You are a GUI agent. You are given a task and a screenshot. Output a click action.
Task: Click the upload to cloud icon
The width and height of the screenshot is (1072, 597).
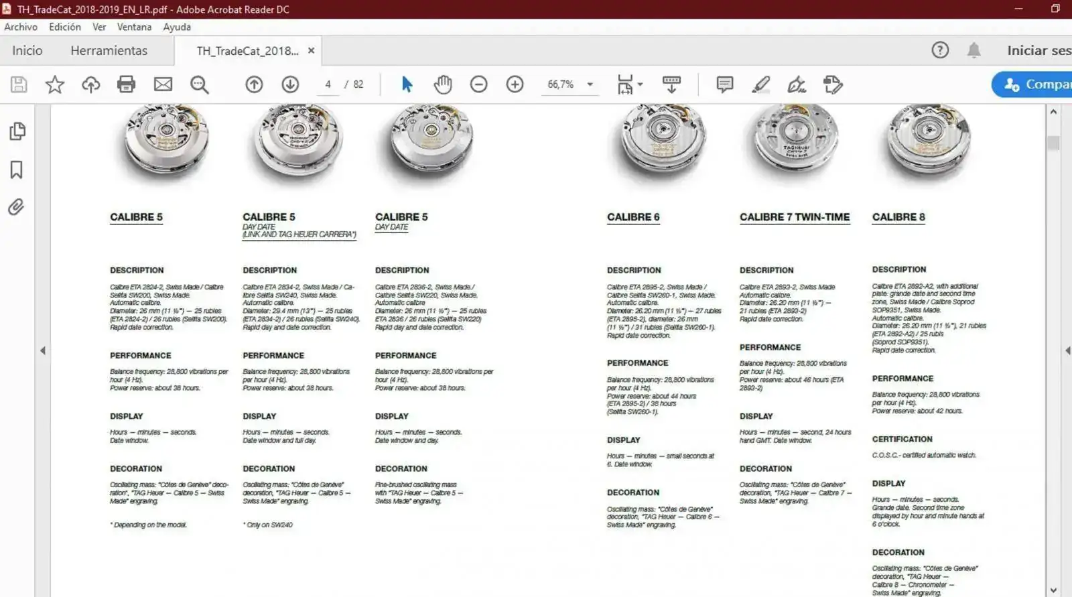coord(90,84)
